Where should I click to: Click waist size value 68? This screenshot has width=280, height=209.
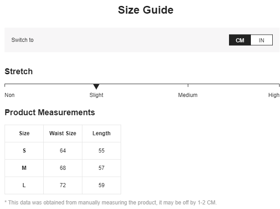(63, 168)
